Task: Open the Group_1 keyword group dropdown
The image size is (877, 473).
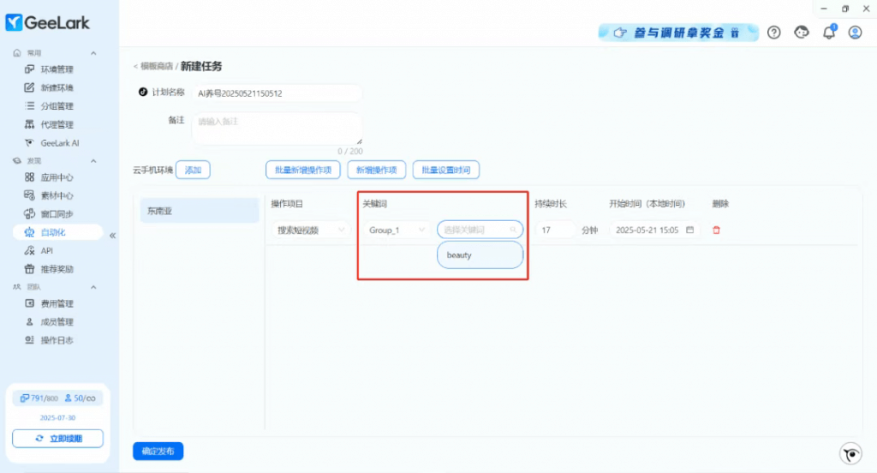Action: tap(397, 230)
